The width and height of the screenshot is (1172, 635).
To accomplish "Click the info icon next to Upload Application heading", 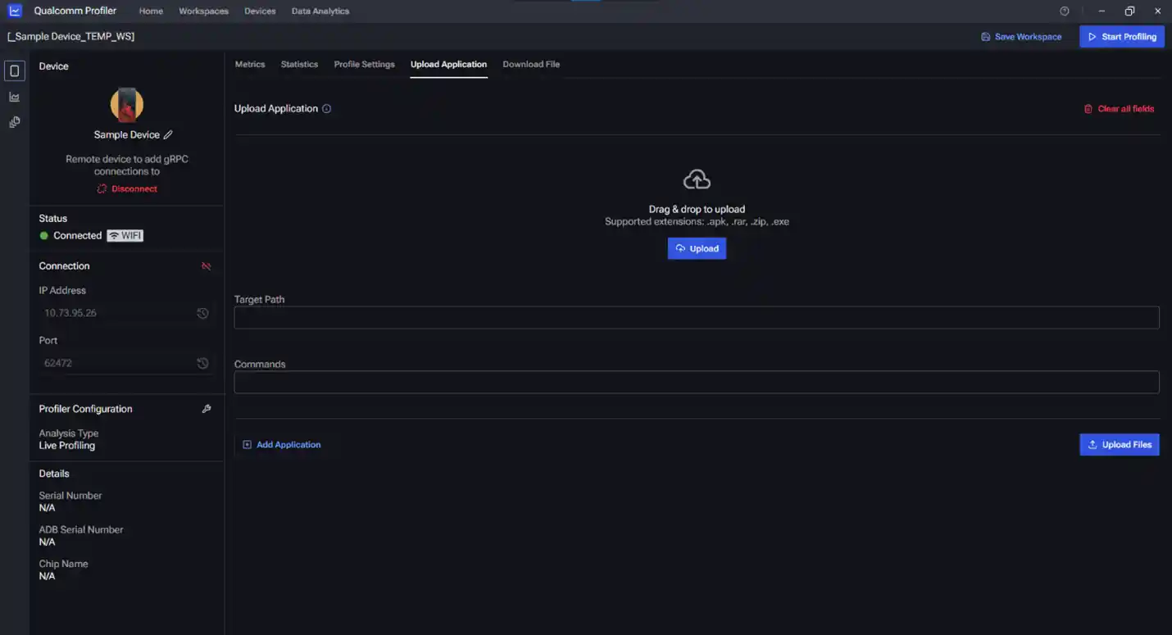I will 328,108.
